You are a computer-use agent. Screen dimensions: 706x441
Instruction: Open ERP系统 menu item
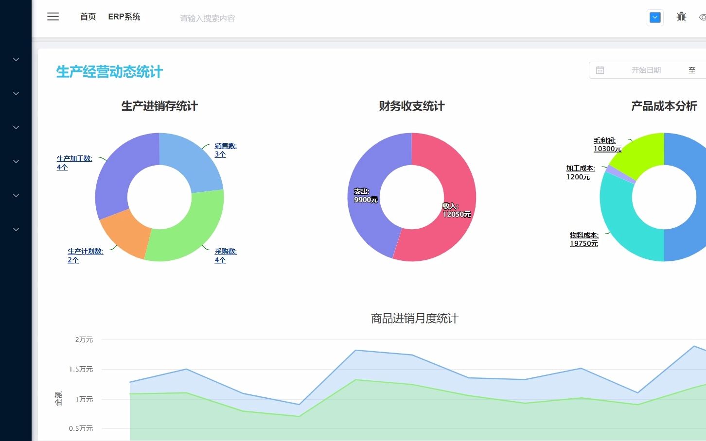[124, 17]
